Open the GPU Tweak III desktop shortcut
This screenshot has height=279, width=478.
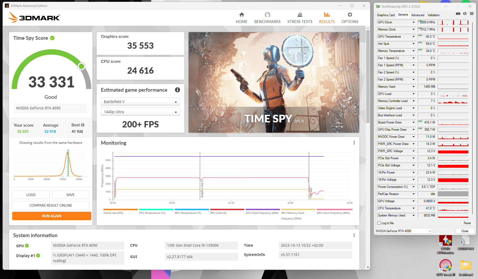click(445, 268)
